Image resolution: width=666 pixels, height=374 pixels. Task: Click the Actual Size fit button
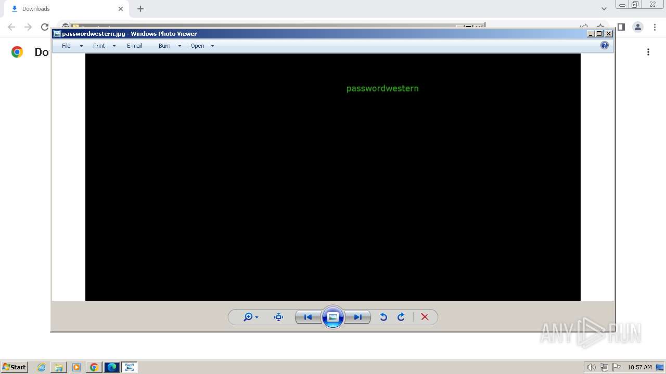point(278,317)
